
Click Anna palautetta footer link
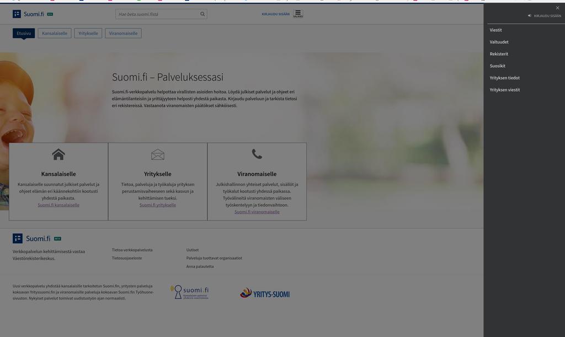[200, 266]
